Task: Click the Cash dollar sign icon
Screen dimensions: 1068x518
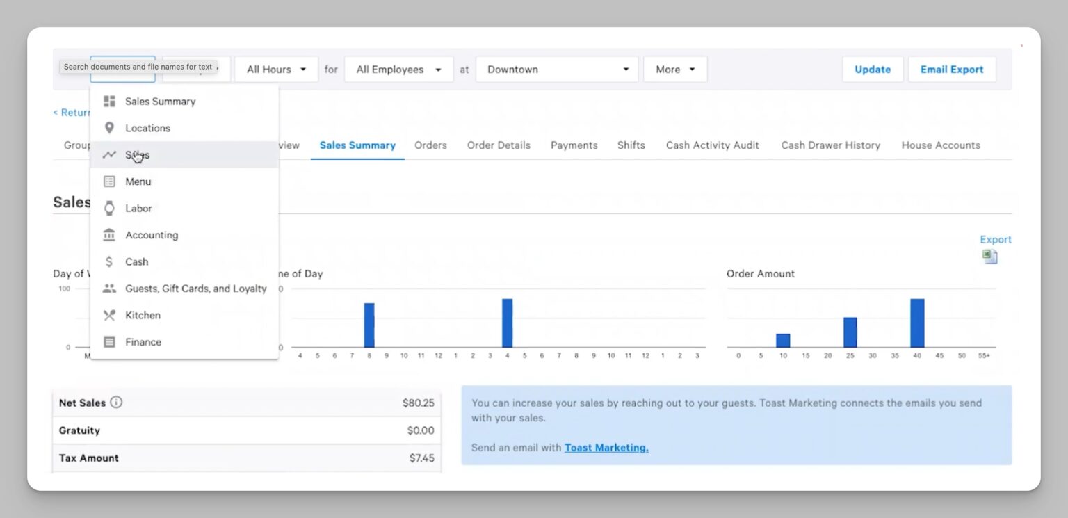Action: tap(109, 262)
